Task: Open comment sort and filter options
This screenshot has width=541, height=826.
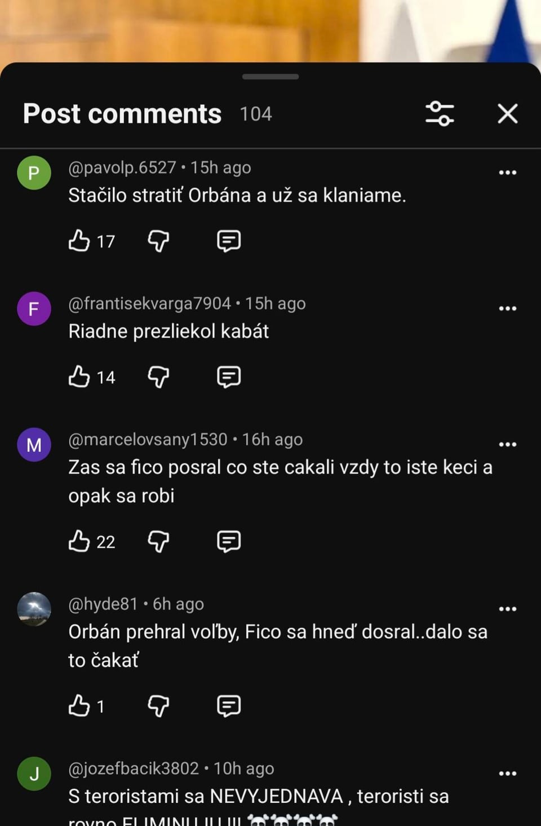Action: pos(440,113)
